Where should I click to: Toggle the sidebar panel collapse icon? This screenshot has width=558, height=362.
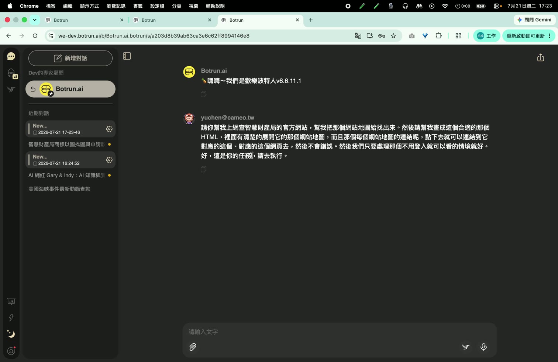tap(127, 56)
